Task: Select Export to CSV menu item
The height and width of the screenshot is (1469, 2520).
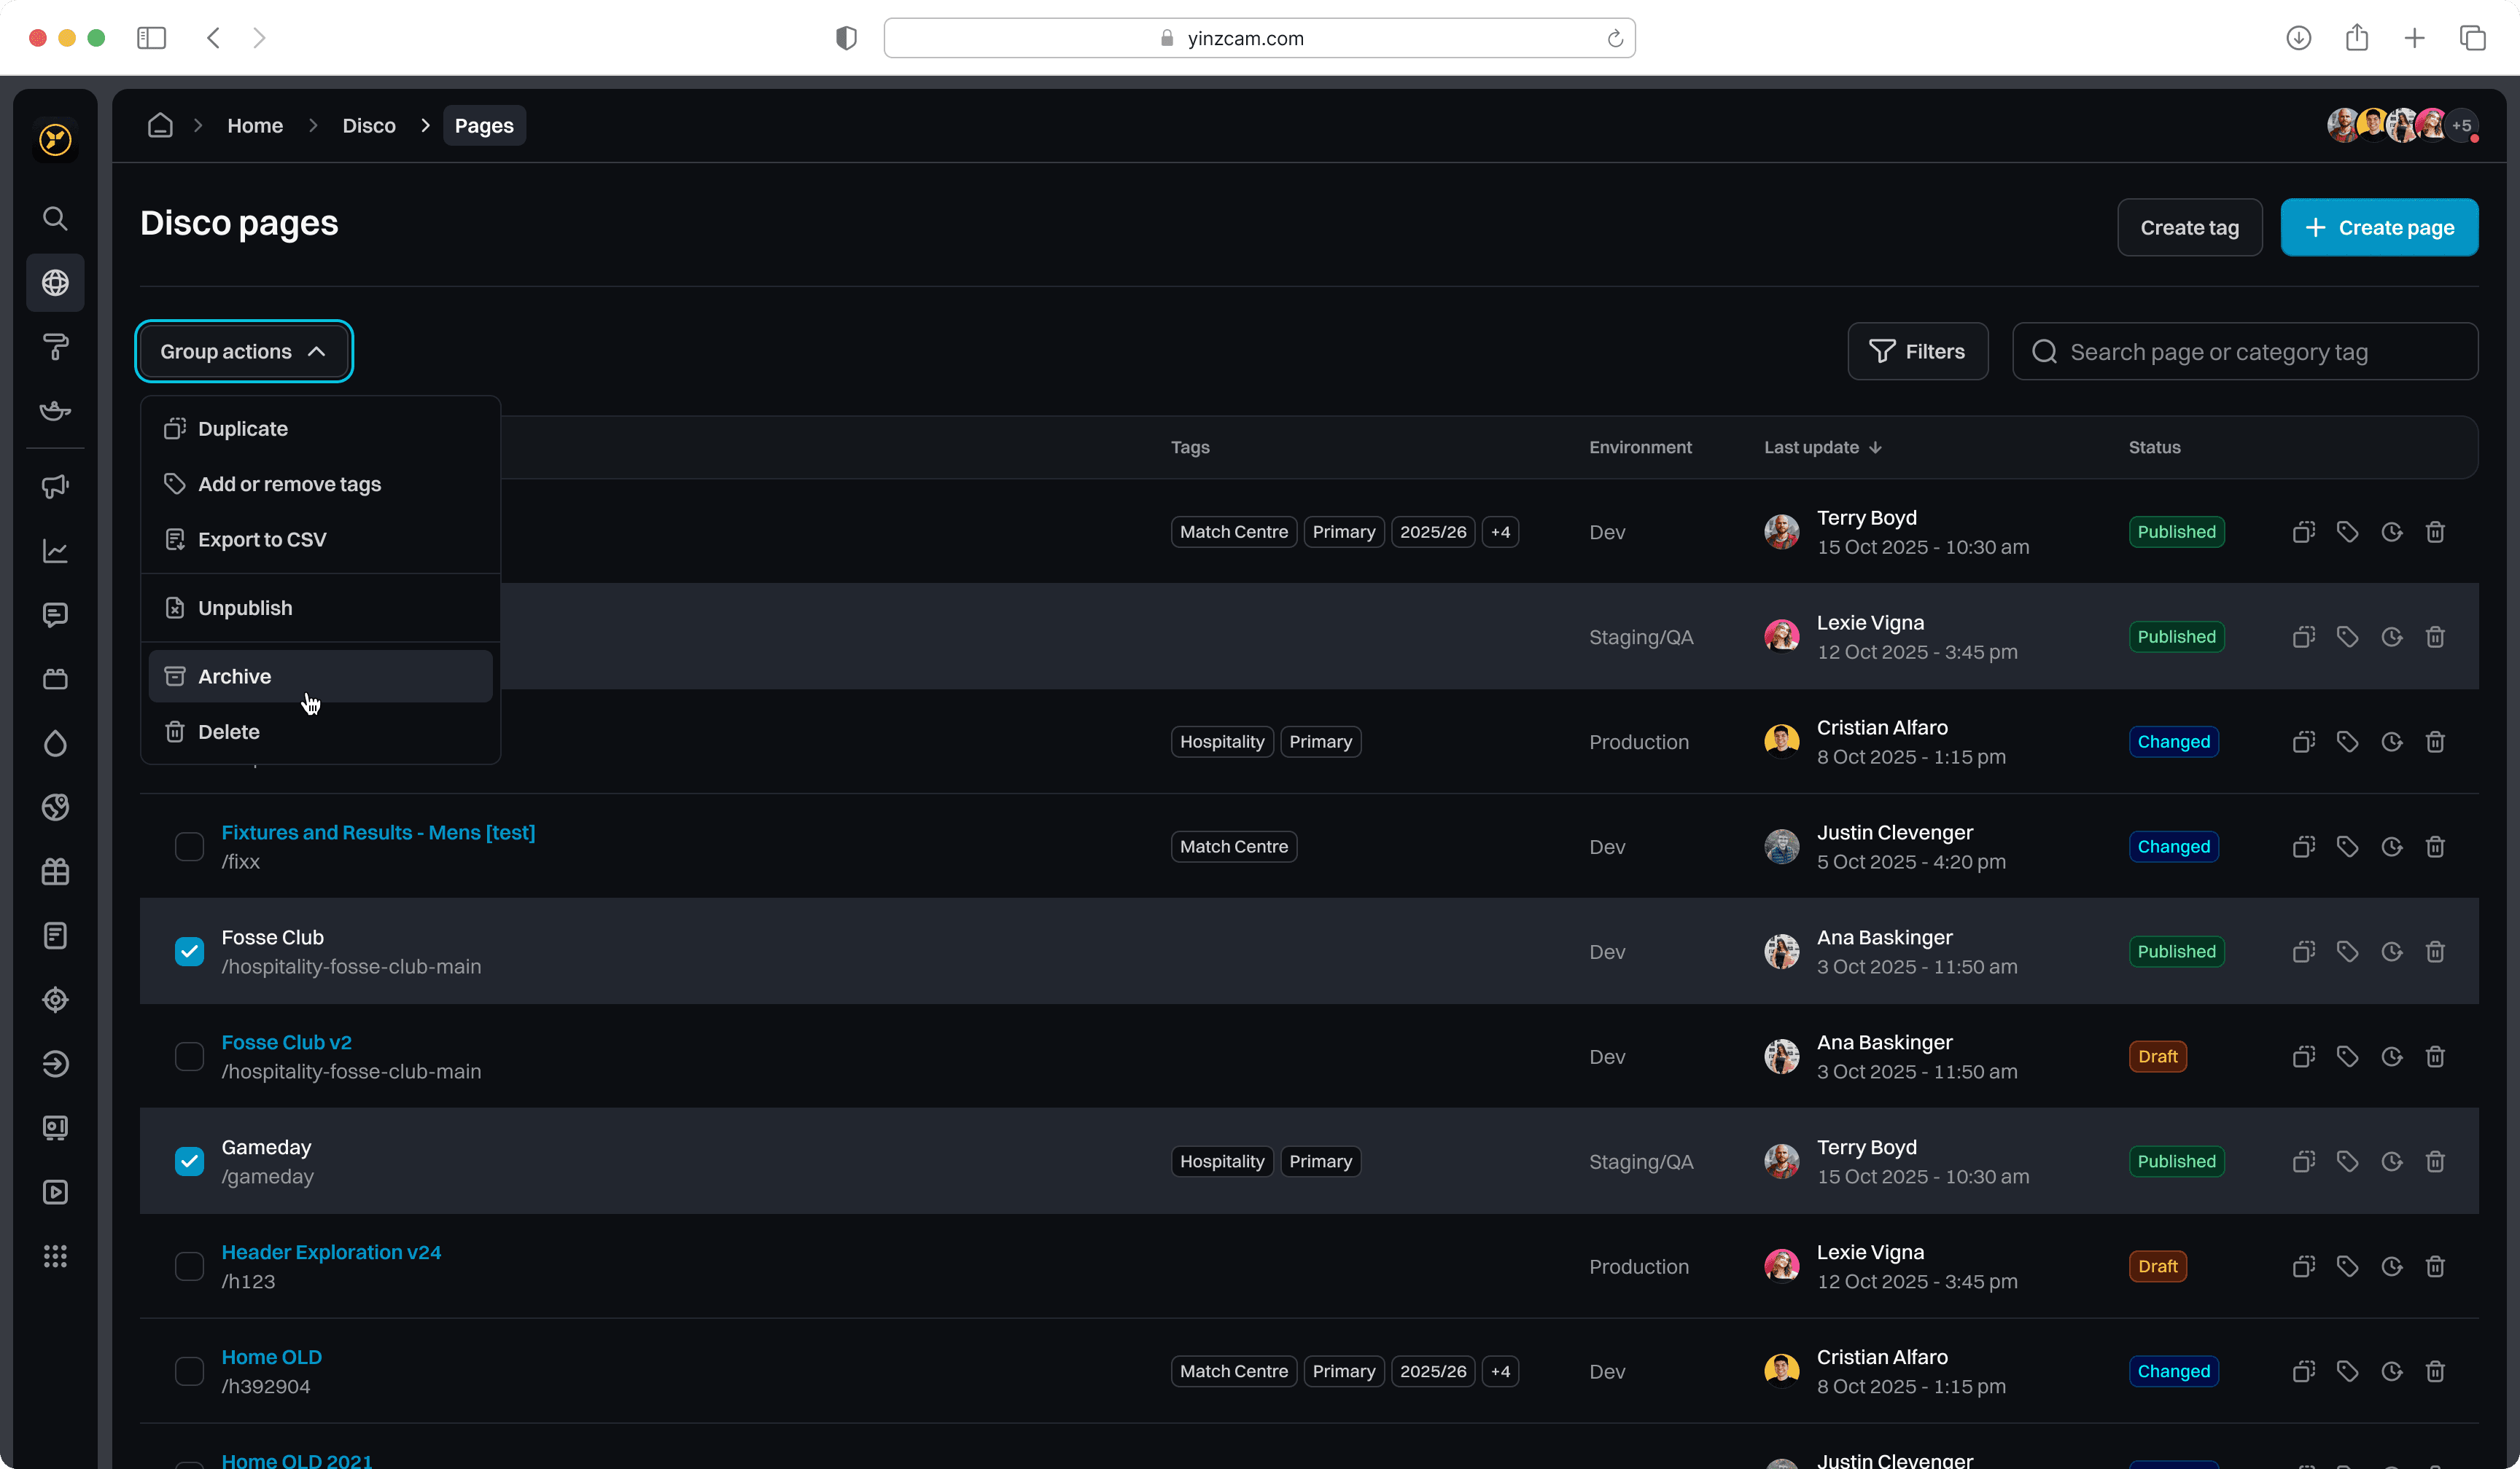Action: tap(262, 540)
